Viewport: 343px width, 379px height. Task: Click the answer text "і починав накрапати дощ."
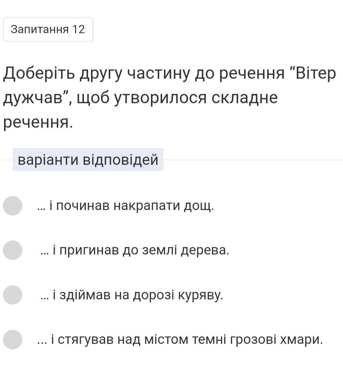[132, 205]
